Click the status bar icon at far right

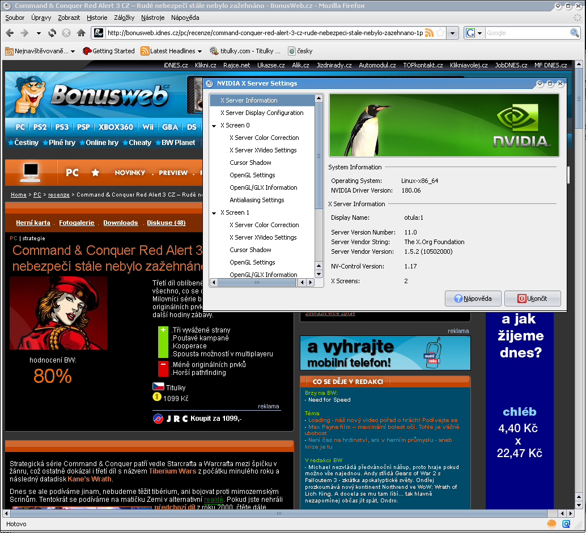coord(566,524)
